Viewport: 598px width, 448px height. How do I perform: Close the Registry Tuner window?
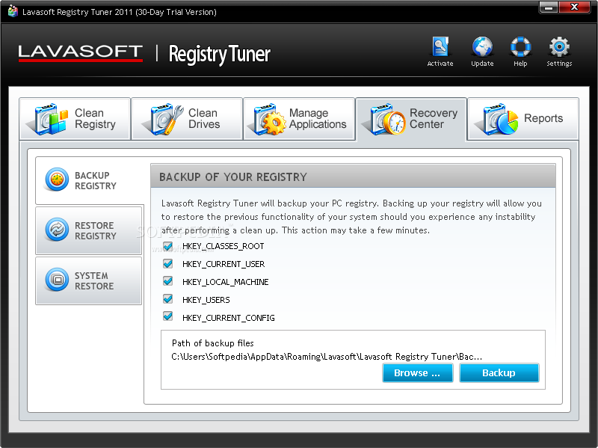pyautogui.click(x=574, y=7)
